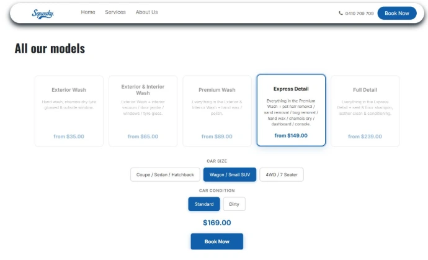Select the Exterior & Interior Wash card

point(143,111)
